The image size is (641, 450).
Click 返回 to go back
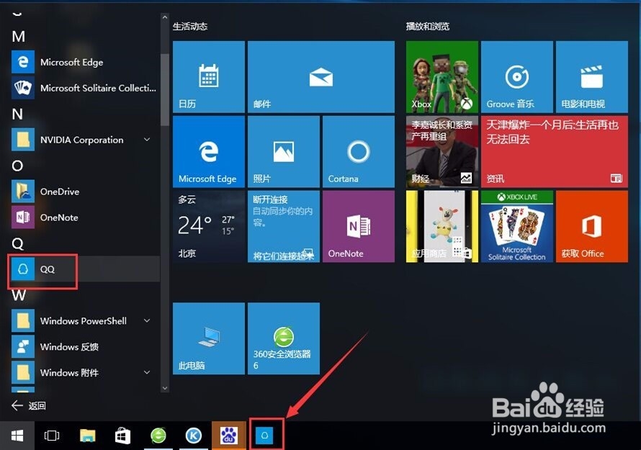[x=29, y=405]
